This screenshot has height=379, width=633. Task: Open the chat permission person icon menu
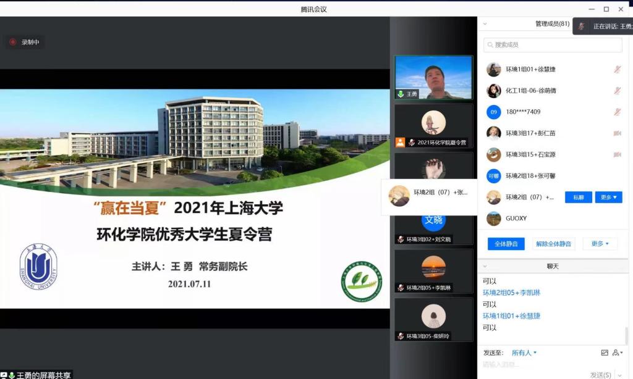pos(618,353)
